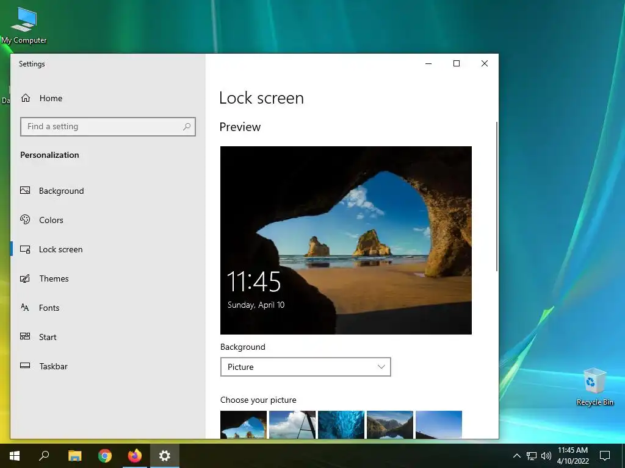Screen dimensions: 625x468
Task: Click the Themes brush icon
Action: pyautogui.click(x=25, y=278)
